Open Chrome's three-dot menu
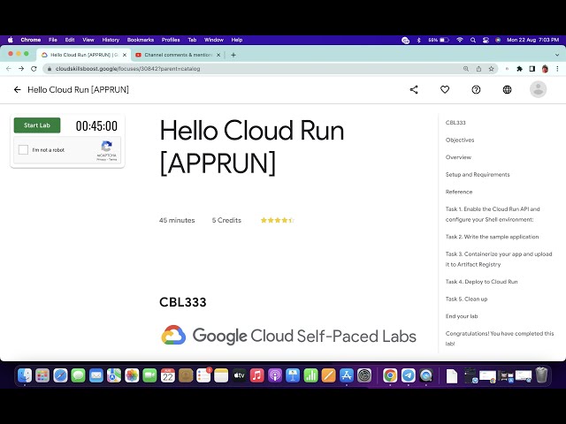Image resolution: width=566 pixels, height=424 pixels. pyautogui.click(x=557, y=69)
